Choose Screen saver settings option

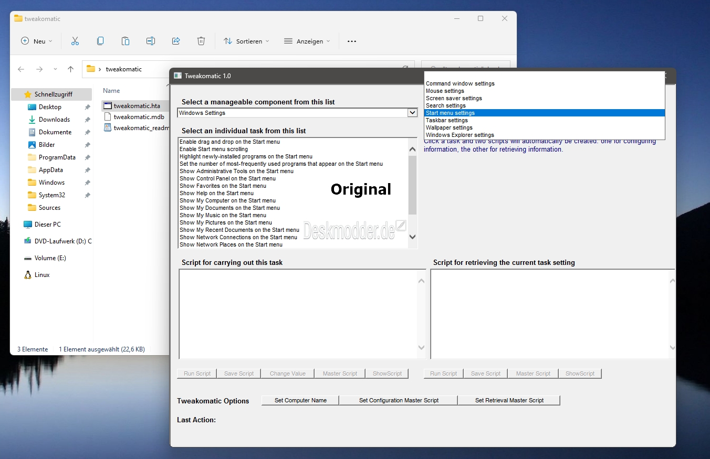tap(545, 98)
